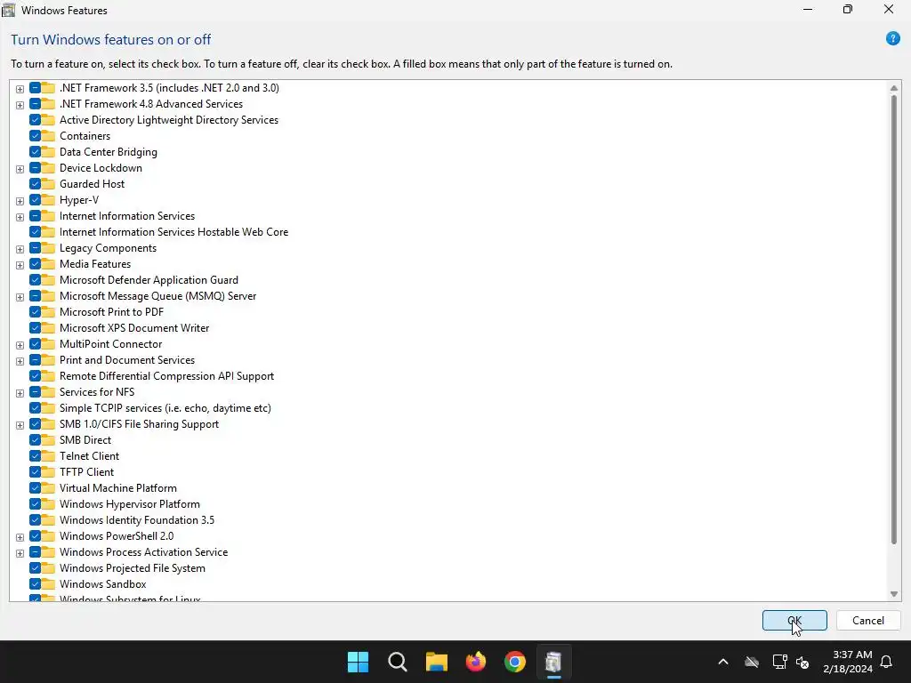
Task: Click the folder icon beside Windows Sandbox
Action: (x=48, y=584)
